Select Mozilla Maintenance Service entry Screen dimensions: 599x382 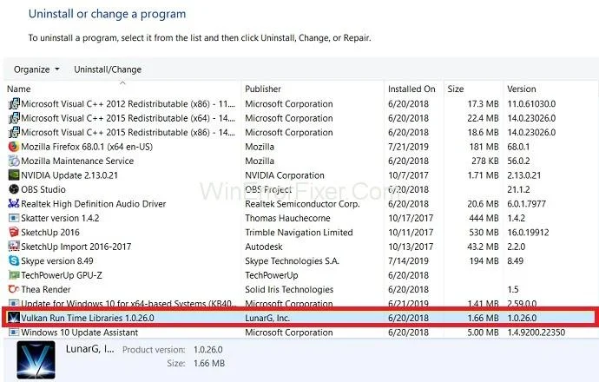click(76, 161)
